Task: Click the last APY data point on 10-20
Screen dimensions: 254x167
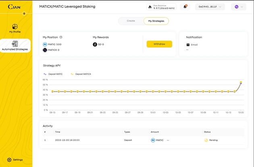Action: coord(241,82)
